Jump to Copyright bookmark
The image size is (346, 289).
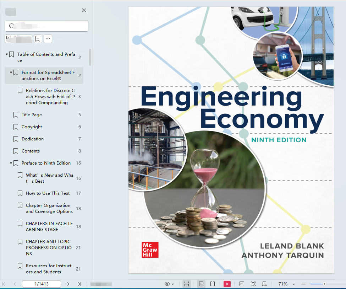[x=32, y=127]
